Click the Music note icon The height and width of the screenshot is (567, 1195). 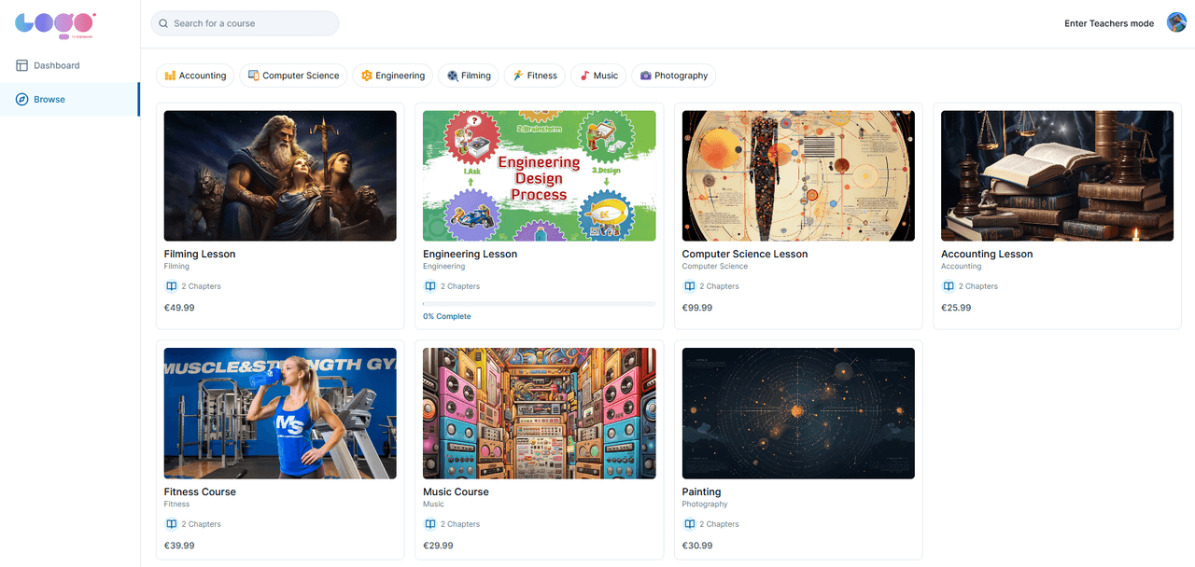tap(584, 75)
